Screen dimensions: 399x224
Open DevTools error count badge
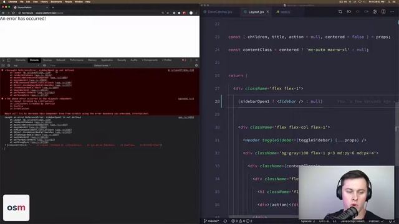[184, 60]
